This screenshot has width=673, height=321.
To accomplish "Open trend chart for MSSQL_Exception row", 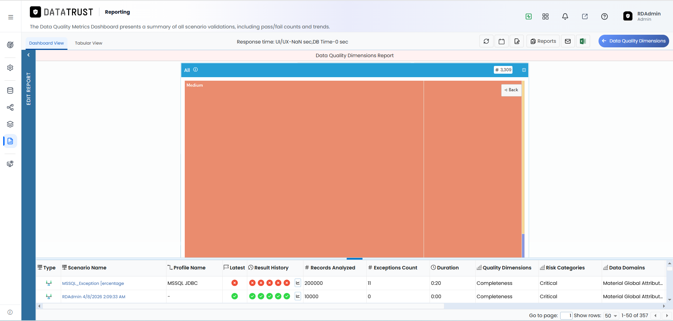I will (298, 283).
